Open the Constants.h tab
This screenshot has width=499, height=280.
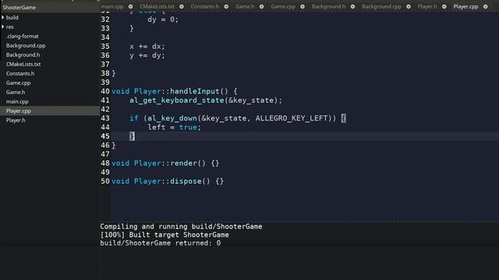pos(204,7)
